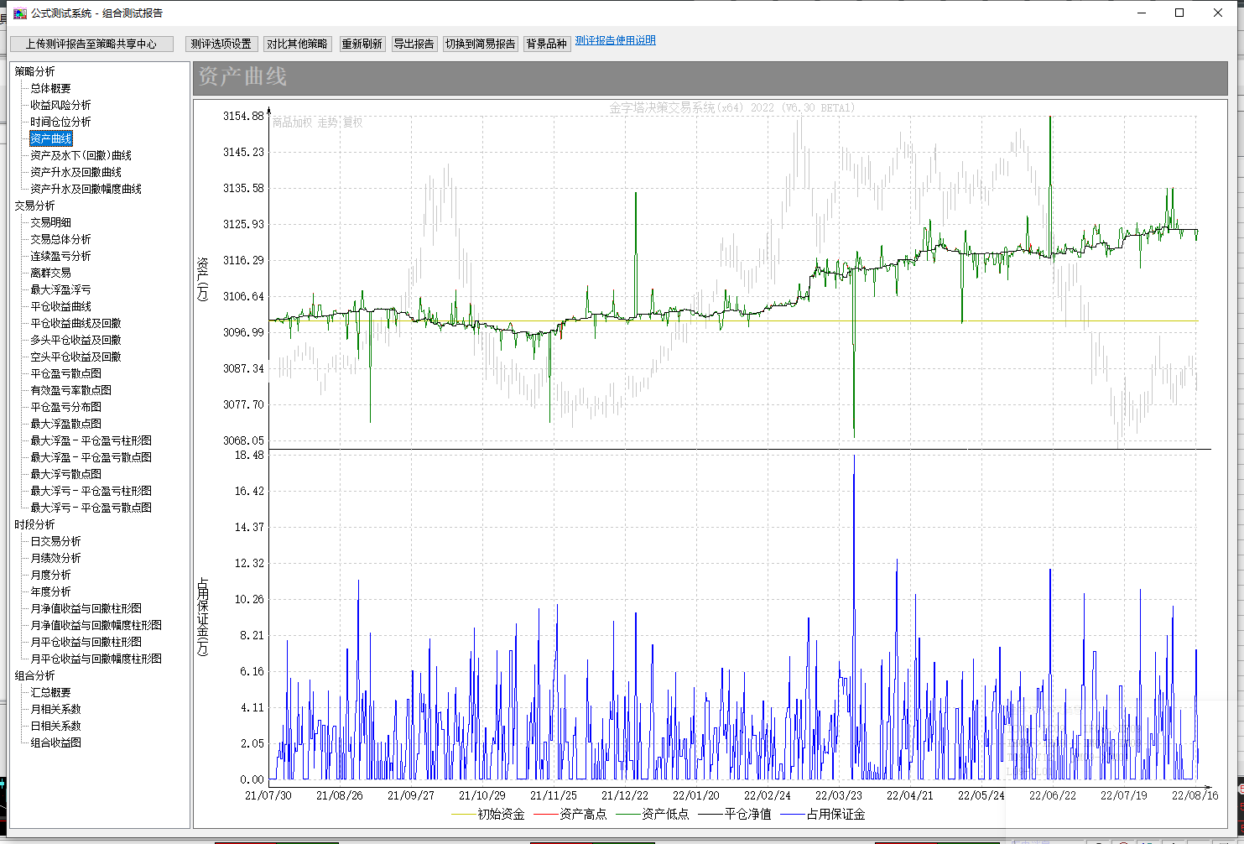Screen dimensions: 1244x844
Task: Click 切换到简易报告 button
Action: point(481,44)
